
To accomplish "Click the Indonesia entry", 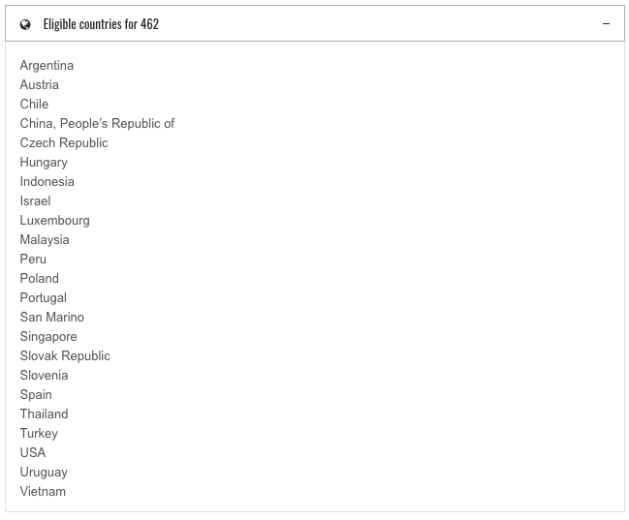I will point(47,182).
